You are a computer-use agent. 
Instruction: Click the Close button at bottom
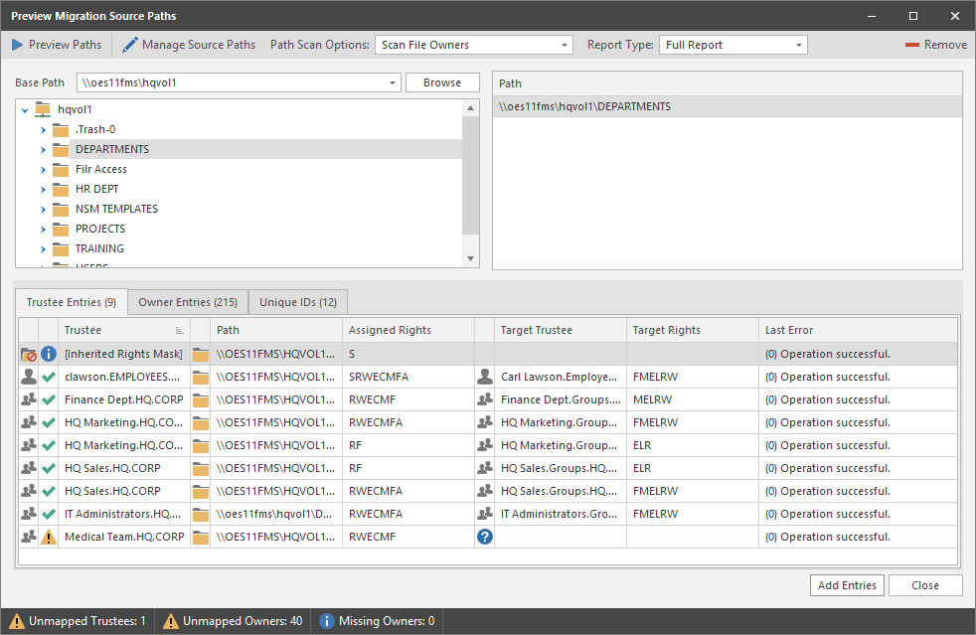pyautogui.click(x=925, y=585)
